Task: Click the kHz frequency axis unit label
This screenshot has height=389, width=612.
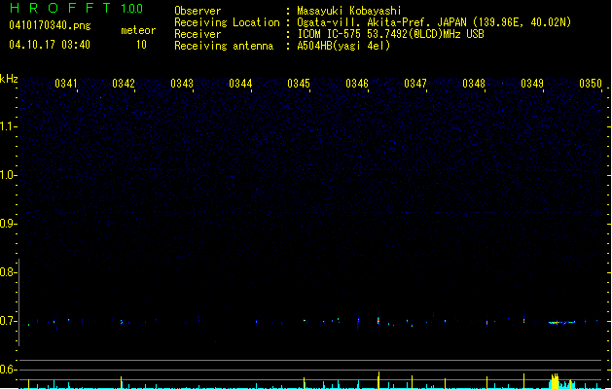Action: (x=9, y=79)
